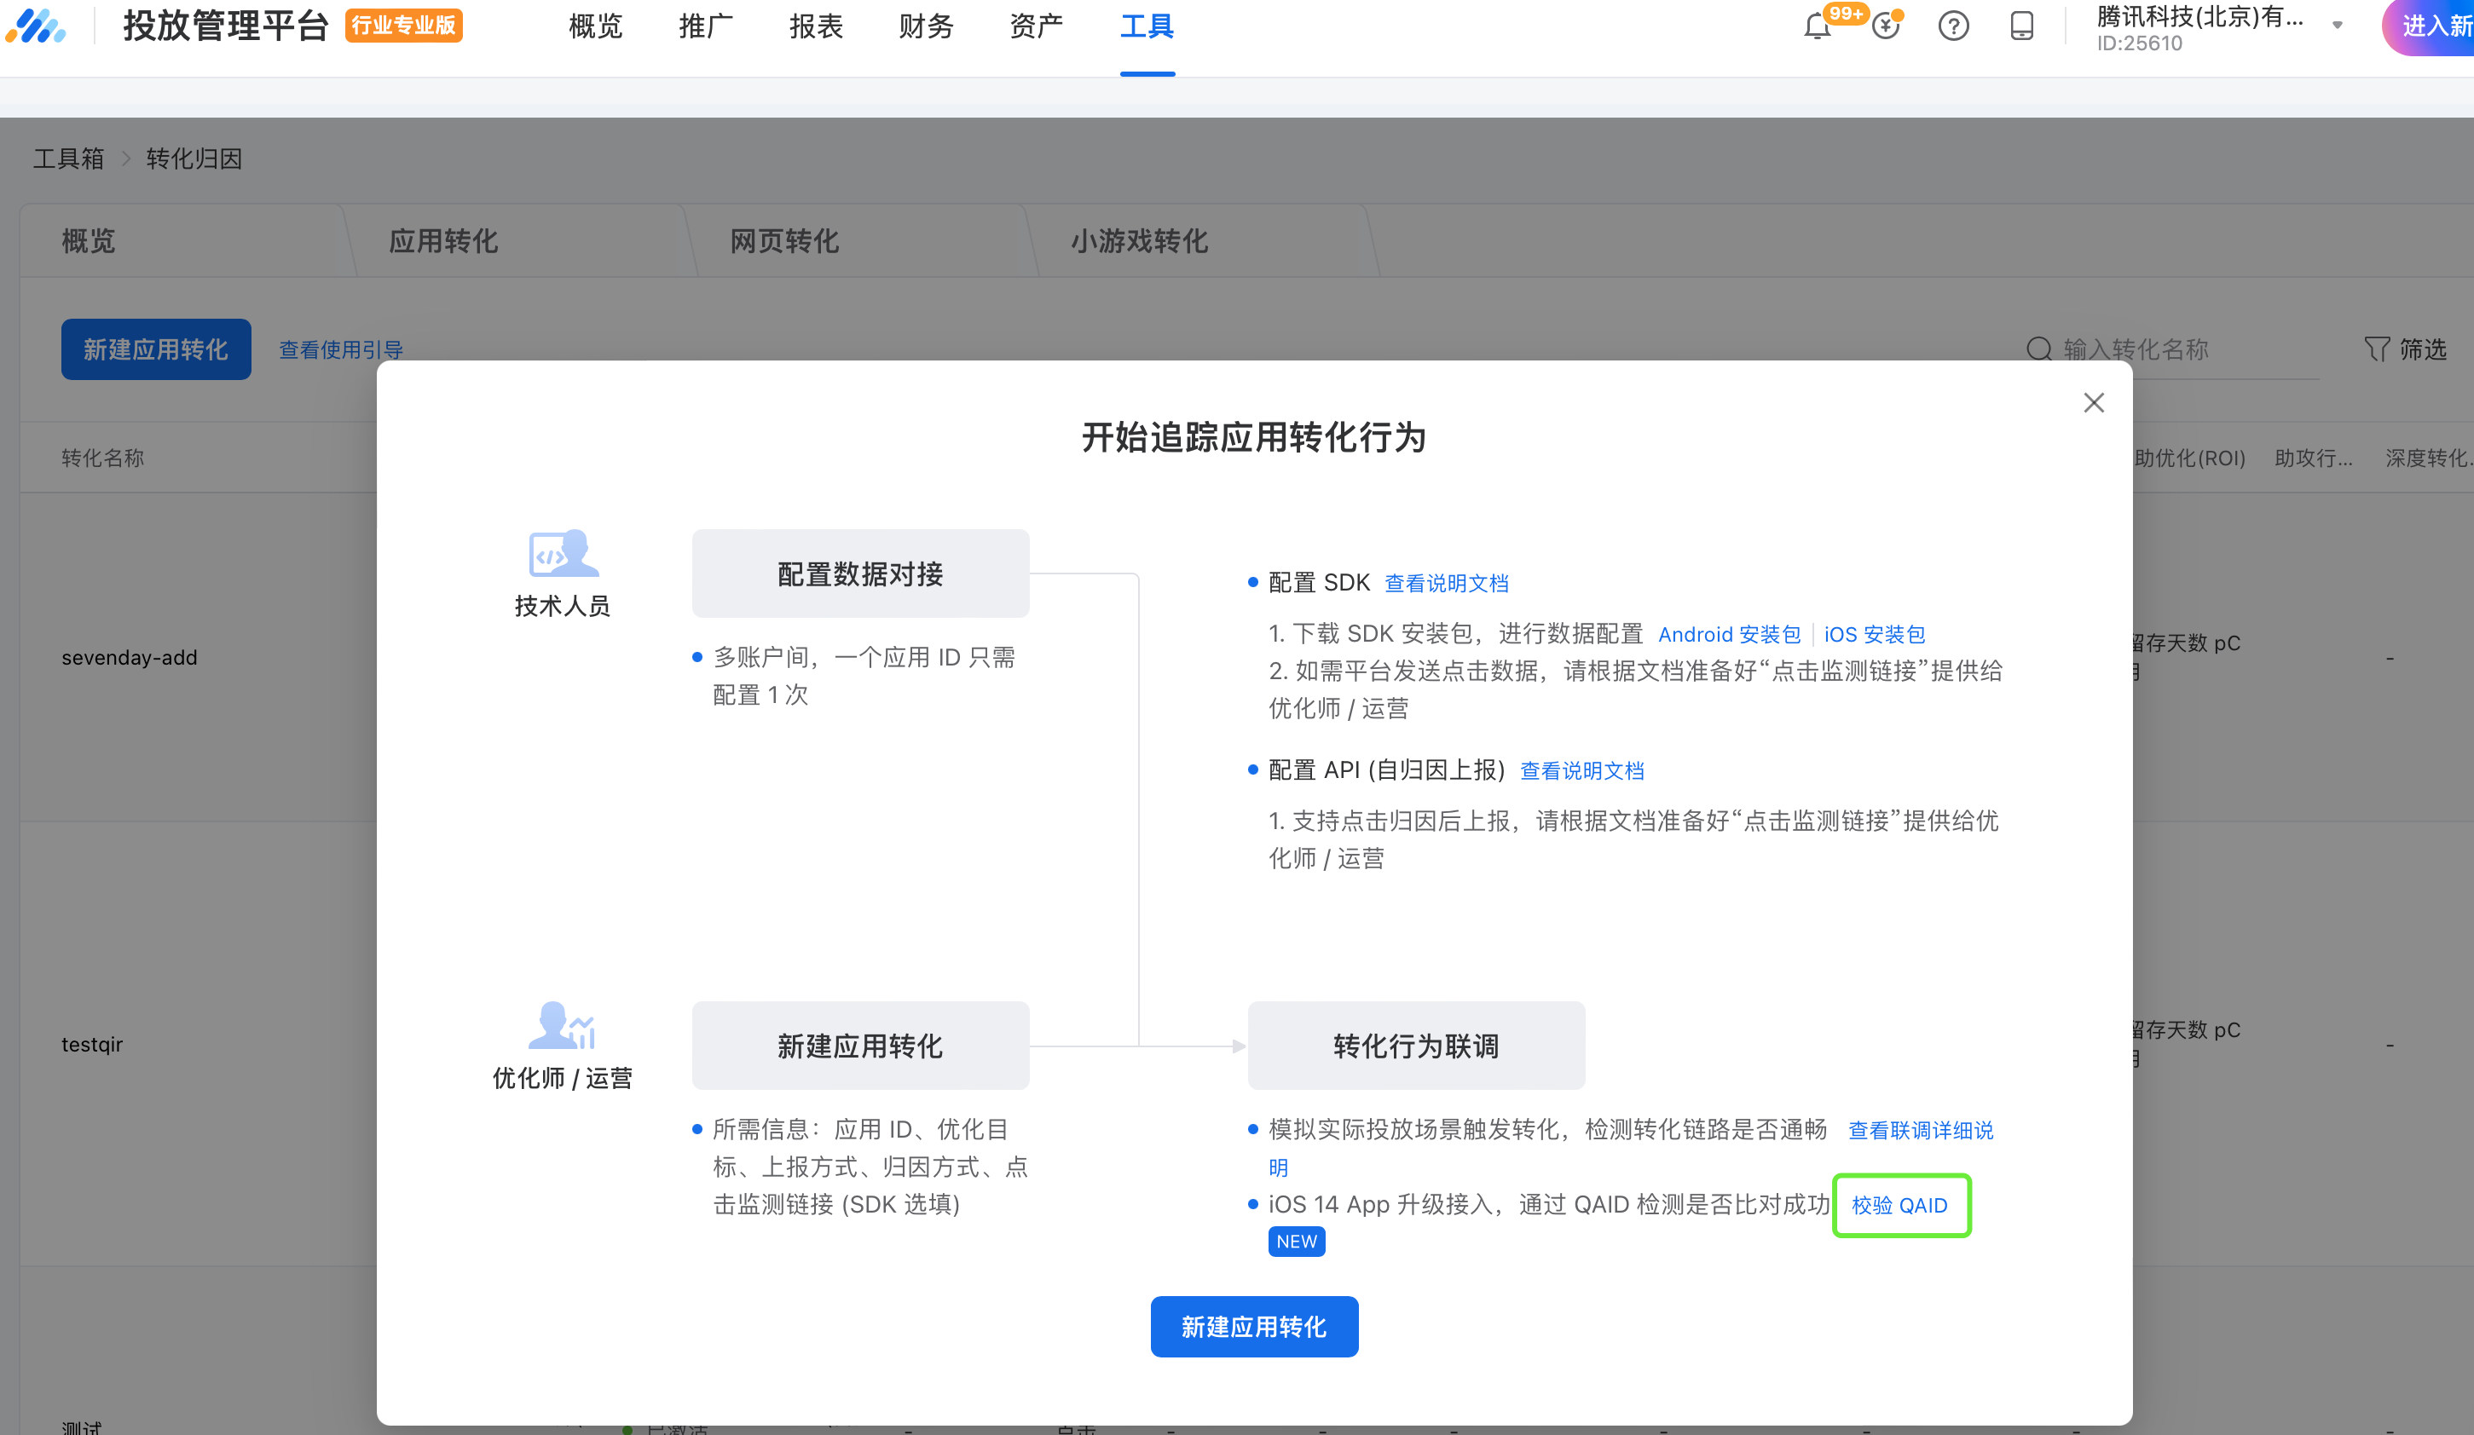Click the 行业专业版 badge
This screenshot has width=2474, height=1435.
tap(403, 26)
